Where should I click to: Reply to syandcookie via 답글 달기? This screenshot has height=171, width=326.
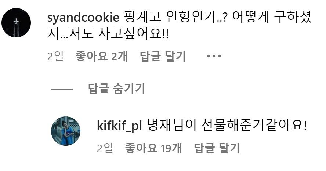coord(163,56)
